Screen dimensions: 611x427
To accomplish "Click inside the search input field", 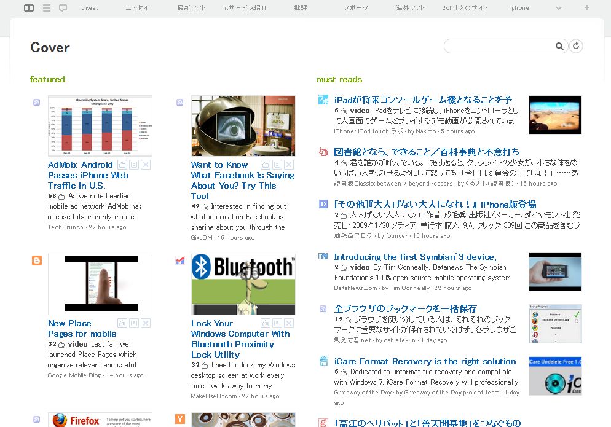I will pos(500,46).
